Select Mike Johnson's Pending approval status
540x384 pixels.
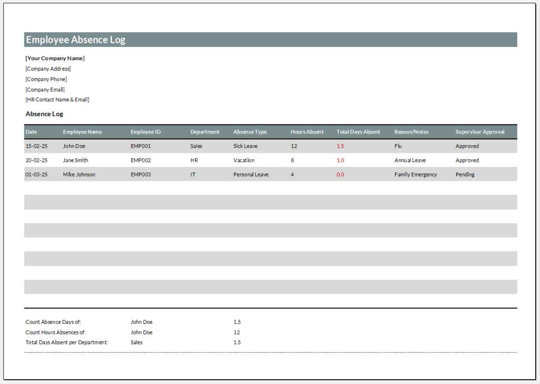pyautogui.click(x=465, y=174)
